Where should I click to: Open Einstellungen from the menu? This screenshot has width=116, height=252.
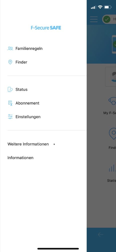click(x=28, y=117)
